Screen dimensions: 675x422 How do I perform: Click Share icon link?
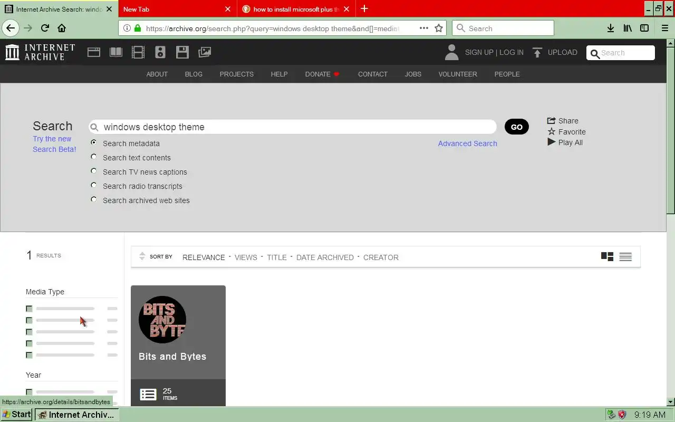tap(563, 121)
